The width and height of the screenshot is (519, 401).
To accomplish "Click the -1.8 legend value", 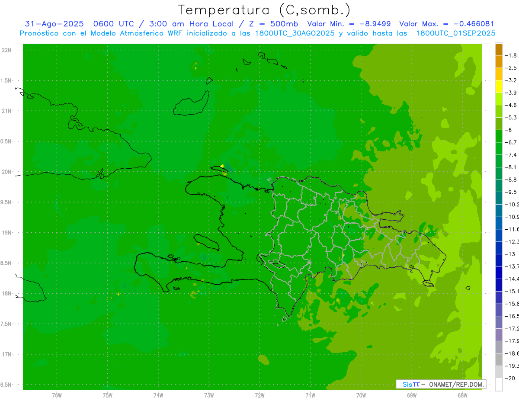I will pos(511,55).
